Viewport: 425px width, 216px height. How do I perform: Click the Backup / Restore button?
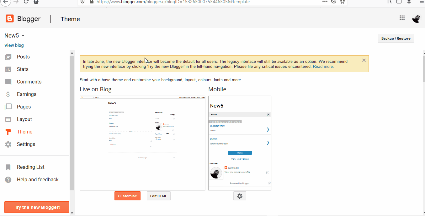pyautogui.click(x=396, y=38)
